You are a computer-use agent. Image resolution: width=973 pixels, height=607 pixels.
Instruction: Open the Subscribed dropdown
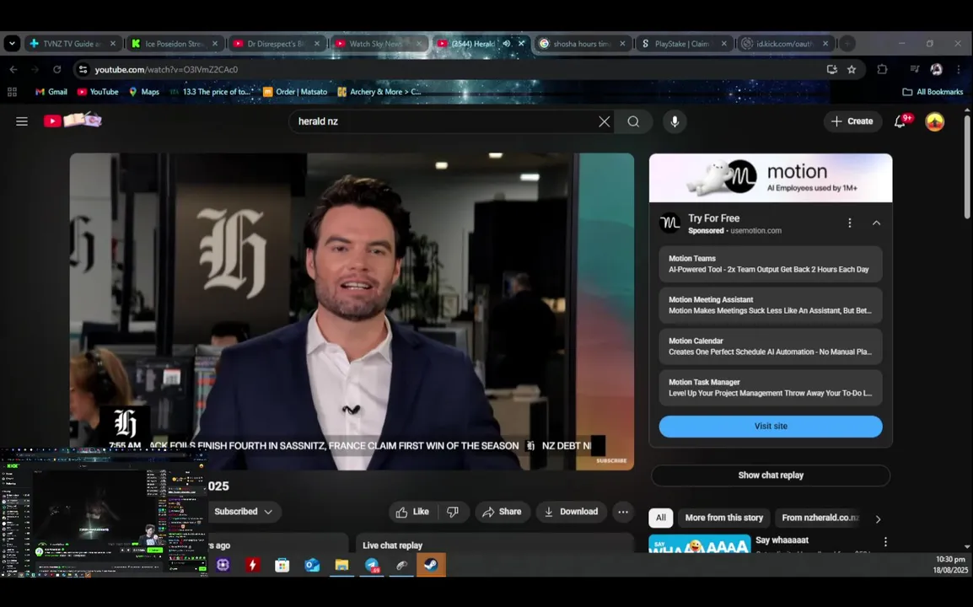[x=243, y=512]
